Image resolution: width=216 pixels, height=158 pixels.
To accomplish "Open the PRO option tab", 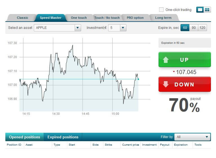I will coord(135,18).
